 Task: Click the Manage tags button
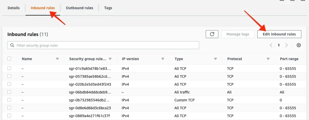(x=238, y=34)
